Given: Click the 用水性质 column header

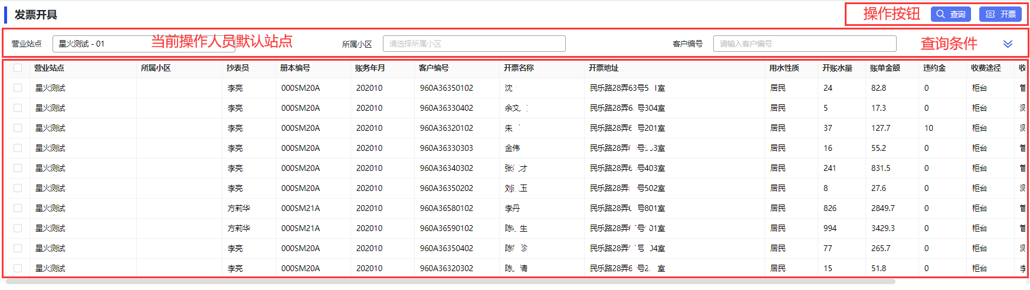Looking at the screenshot, I should (x=784, y=68).
